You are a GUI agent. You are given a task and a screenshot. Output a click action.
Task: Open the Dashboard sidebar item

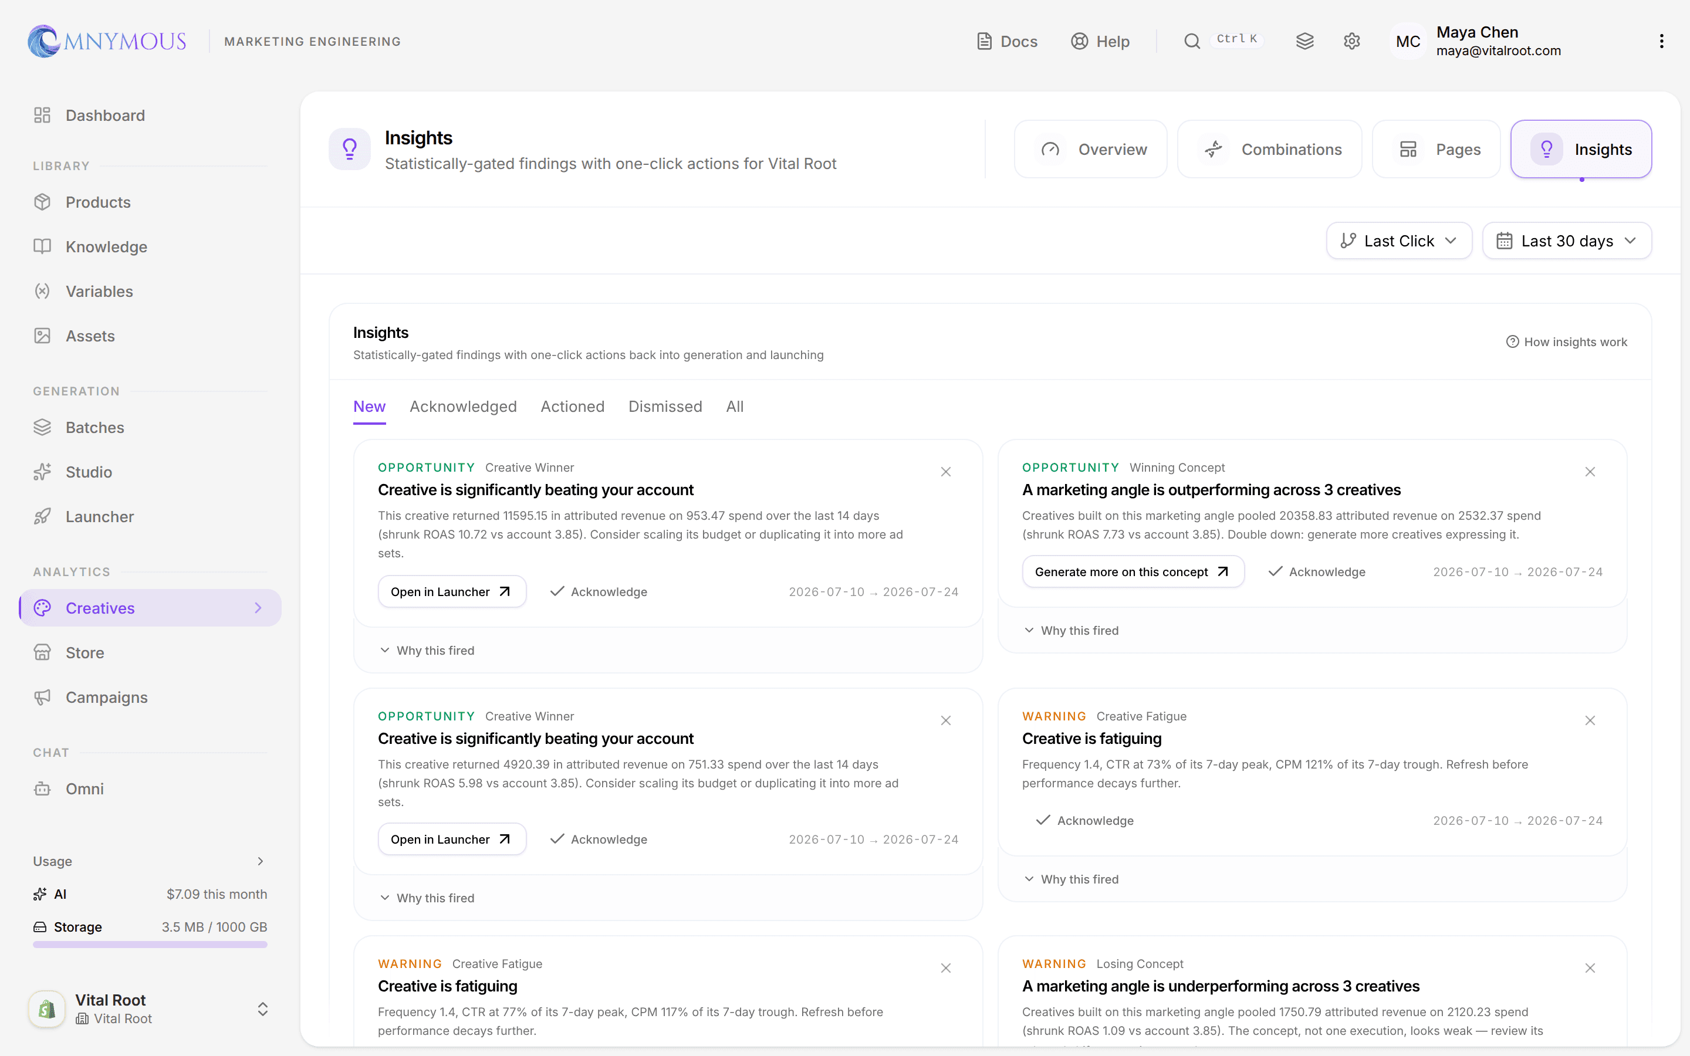[x=150, y=115]
